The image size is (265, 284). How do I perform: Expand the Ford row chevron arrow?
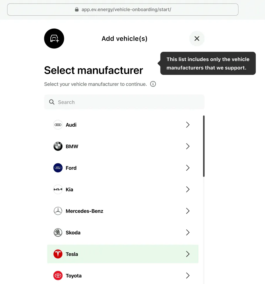click(188, 168)
